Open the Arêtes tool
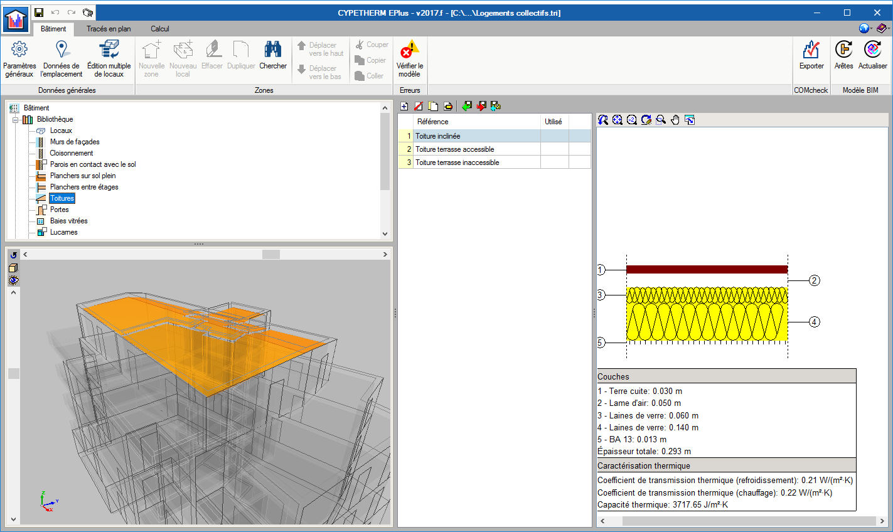The height and width of the screenshot is (532, 893). [x=844, y=55]
